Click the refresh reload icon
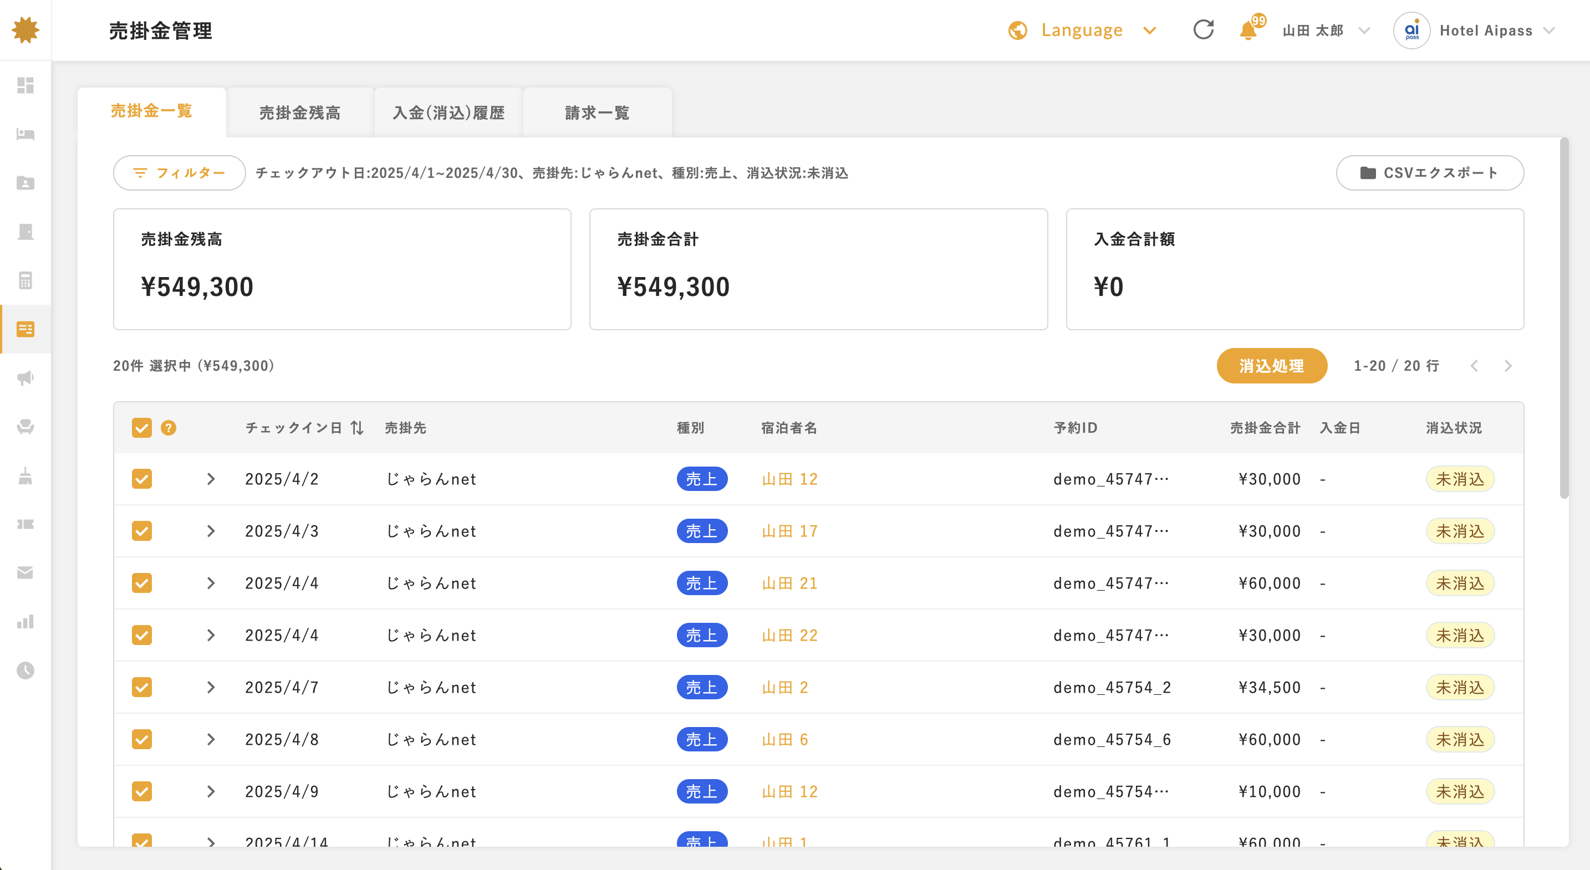This screenshot has width=1590, height=870. pos(1204,29)
